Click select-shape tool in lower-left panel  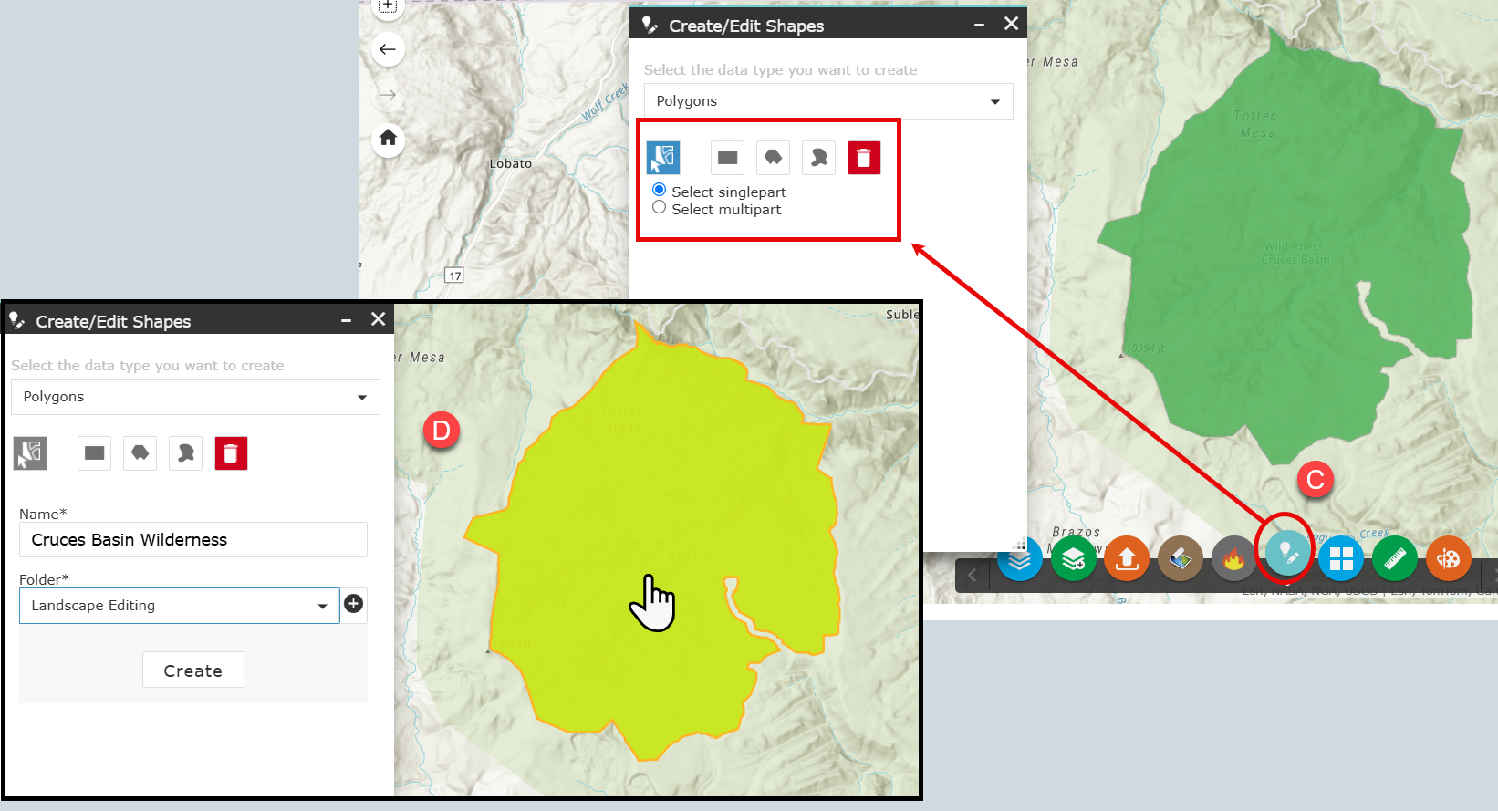30,453
